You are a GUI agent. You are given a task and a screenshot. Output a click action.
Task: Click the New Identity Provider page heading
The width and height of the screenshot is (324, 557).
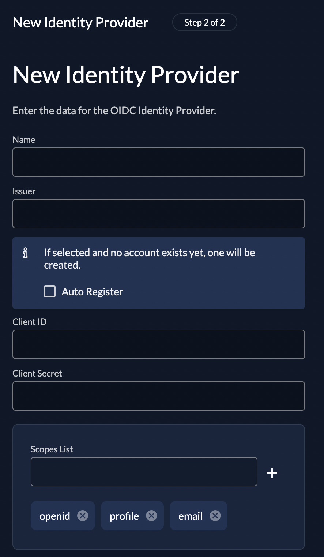[x=126, y=75]
